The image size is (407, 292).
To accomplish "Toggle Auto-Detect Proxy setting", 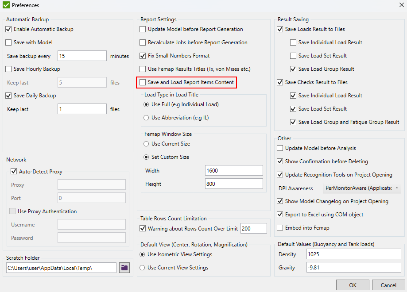I will tap(14, 171).
